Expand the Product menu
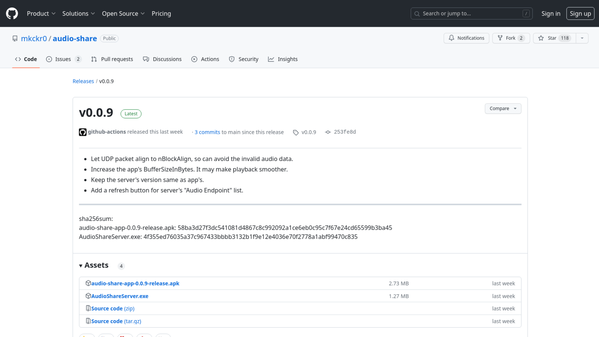 click(x=41, y=13)
